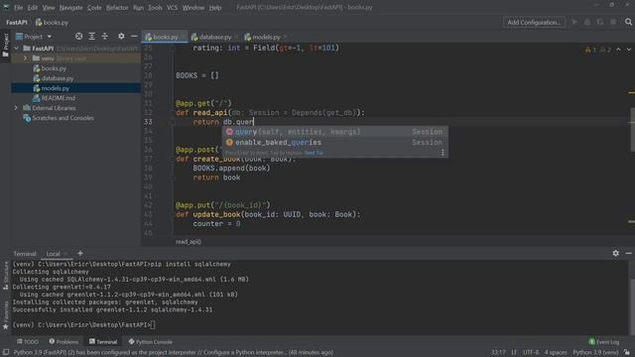Go to next highlighted error arrow

pos(628,50)
